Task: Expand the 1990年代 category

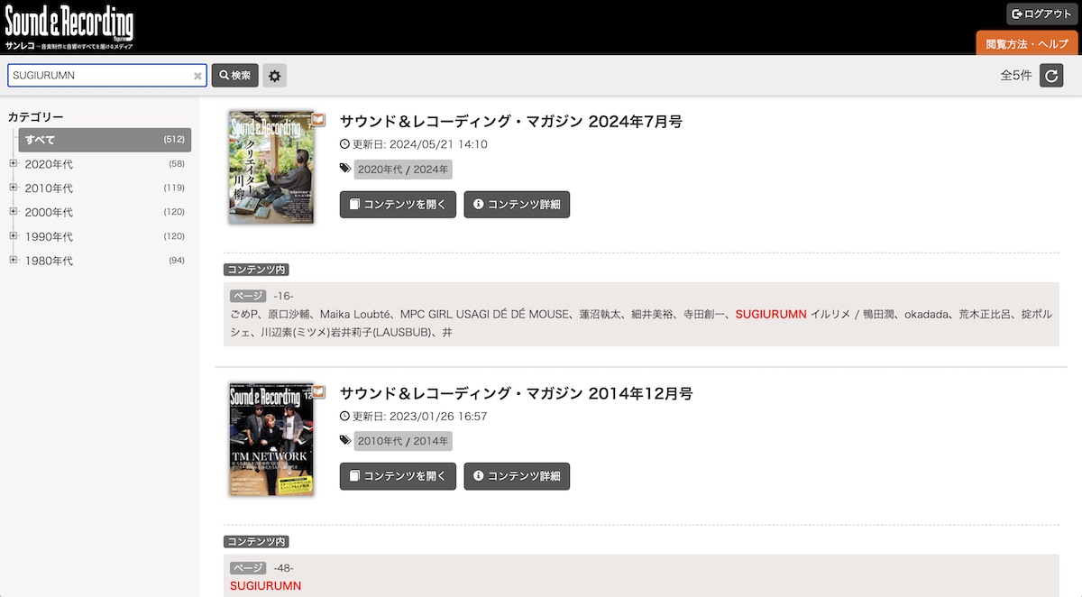Action: coord(13,236)
